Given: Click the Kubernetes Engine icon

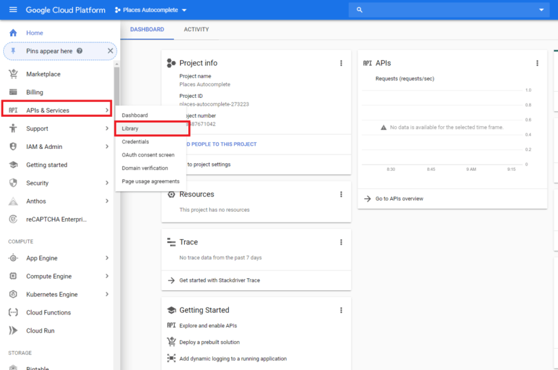Looking at the screenshot, I should 14,295.
